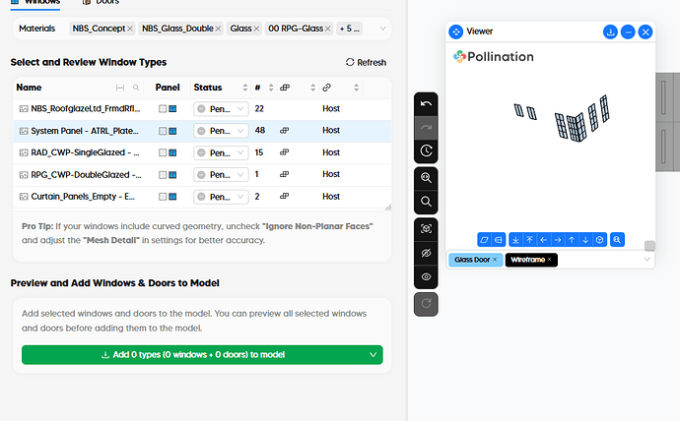Click the Name column width-fit icon

click(x=120, y=88)
